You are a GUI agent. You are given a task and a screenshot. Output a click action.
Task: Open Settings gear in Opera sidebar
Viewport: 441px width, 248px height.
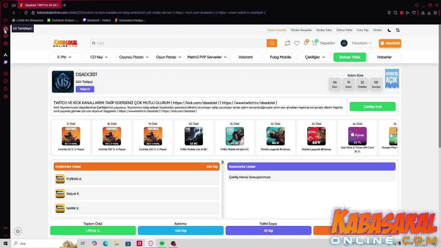click(6, 96)
